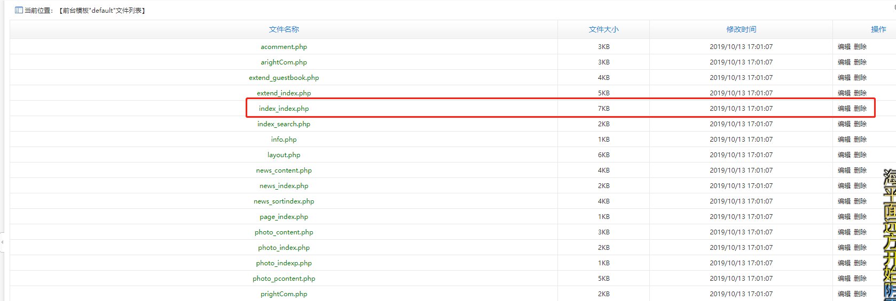
Task: Delete layout.php
Action: click(860, 155)
